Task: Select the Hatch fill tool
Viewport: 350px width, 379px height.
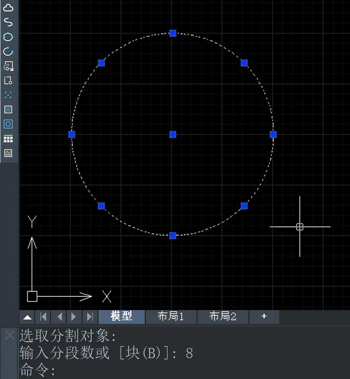Action: click(8, 110)
